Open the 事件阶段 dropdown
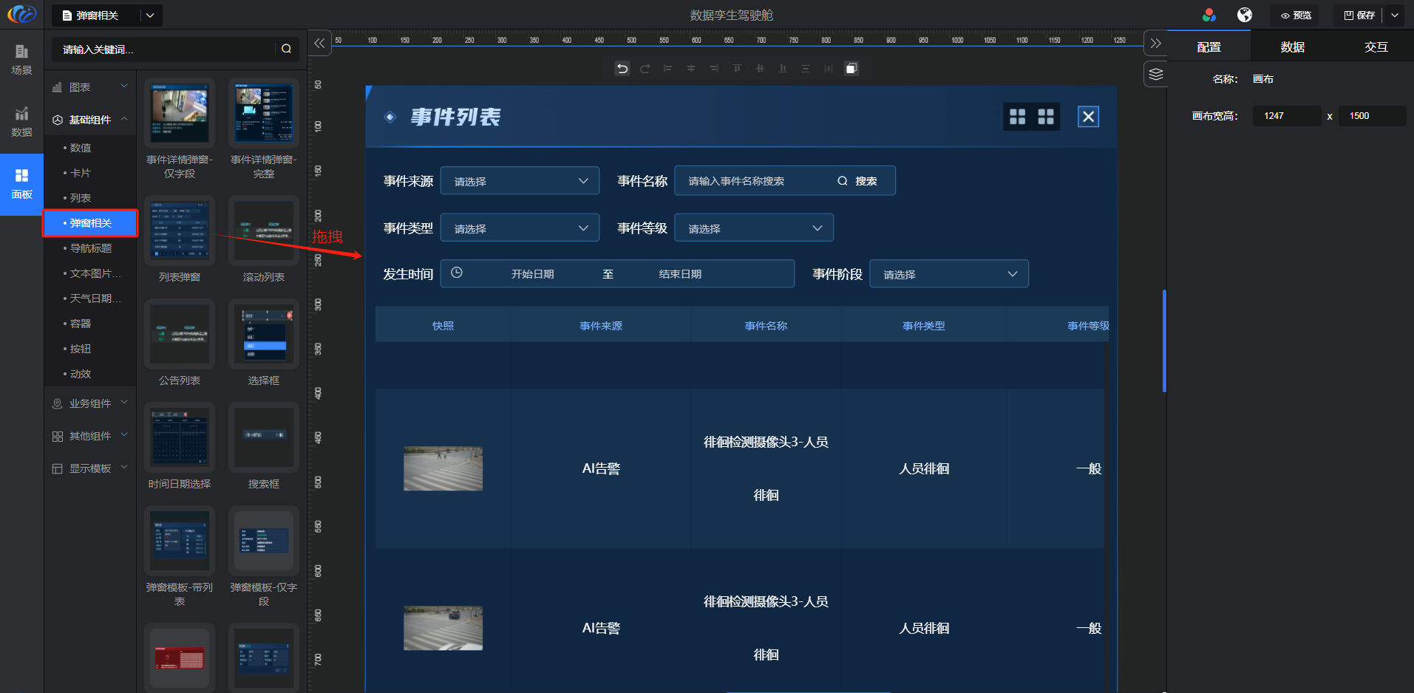This screenshot has width=1414, height=693. click(x=949, y=274)
